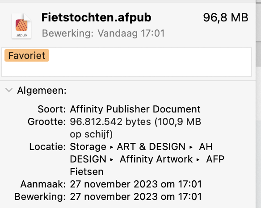This screenshot has width=261, height=208.
Task: Select the orange Favoriet tag
Action: (27, 55)
